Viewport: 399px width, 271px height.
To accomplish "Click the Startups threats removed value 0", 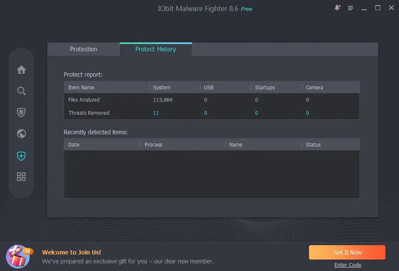I will point(256,113).
